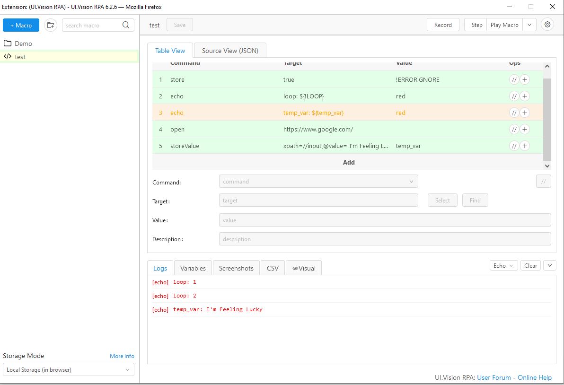Select the xpath=//input target cell
564x385 pixels.
(335, 146)
